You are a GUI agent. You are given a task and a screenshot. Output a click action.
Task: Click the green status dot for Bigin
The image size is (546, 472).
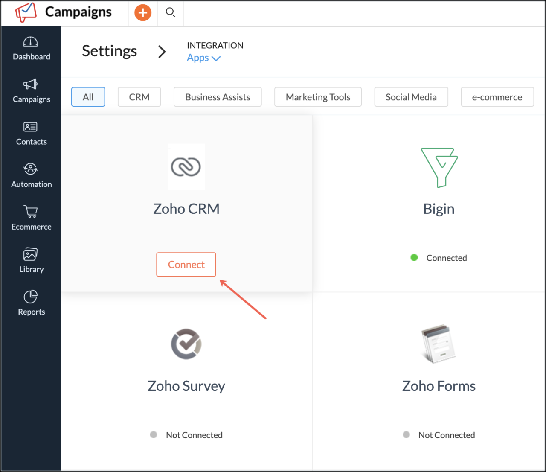(x=414, y=257)
